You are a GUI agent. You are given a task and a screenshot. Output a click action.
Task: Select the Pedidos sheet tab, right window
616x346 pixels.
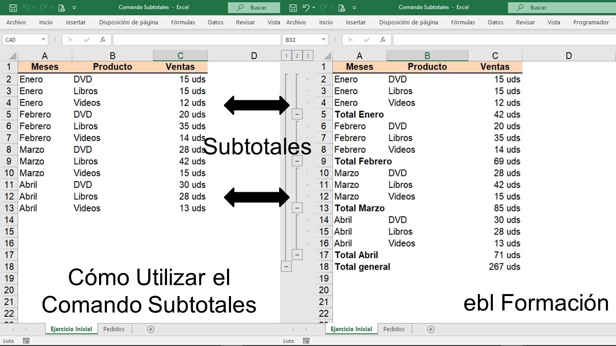pos(394,329)
